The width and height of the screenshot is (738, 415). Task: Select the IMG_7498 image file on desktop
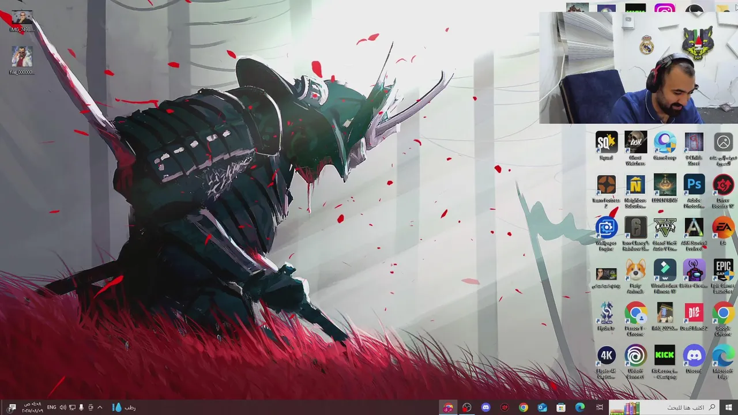click(x=22, y=21)
